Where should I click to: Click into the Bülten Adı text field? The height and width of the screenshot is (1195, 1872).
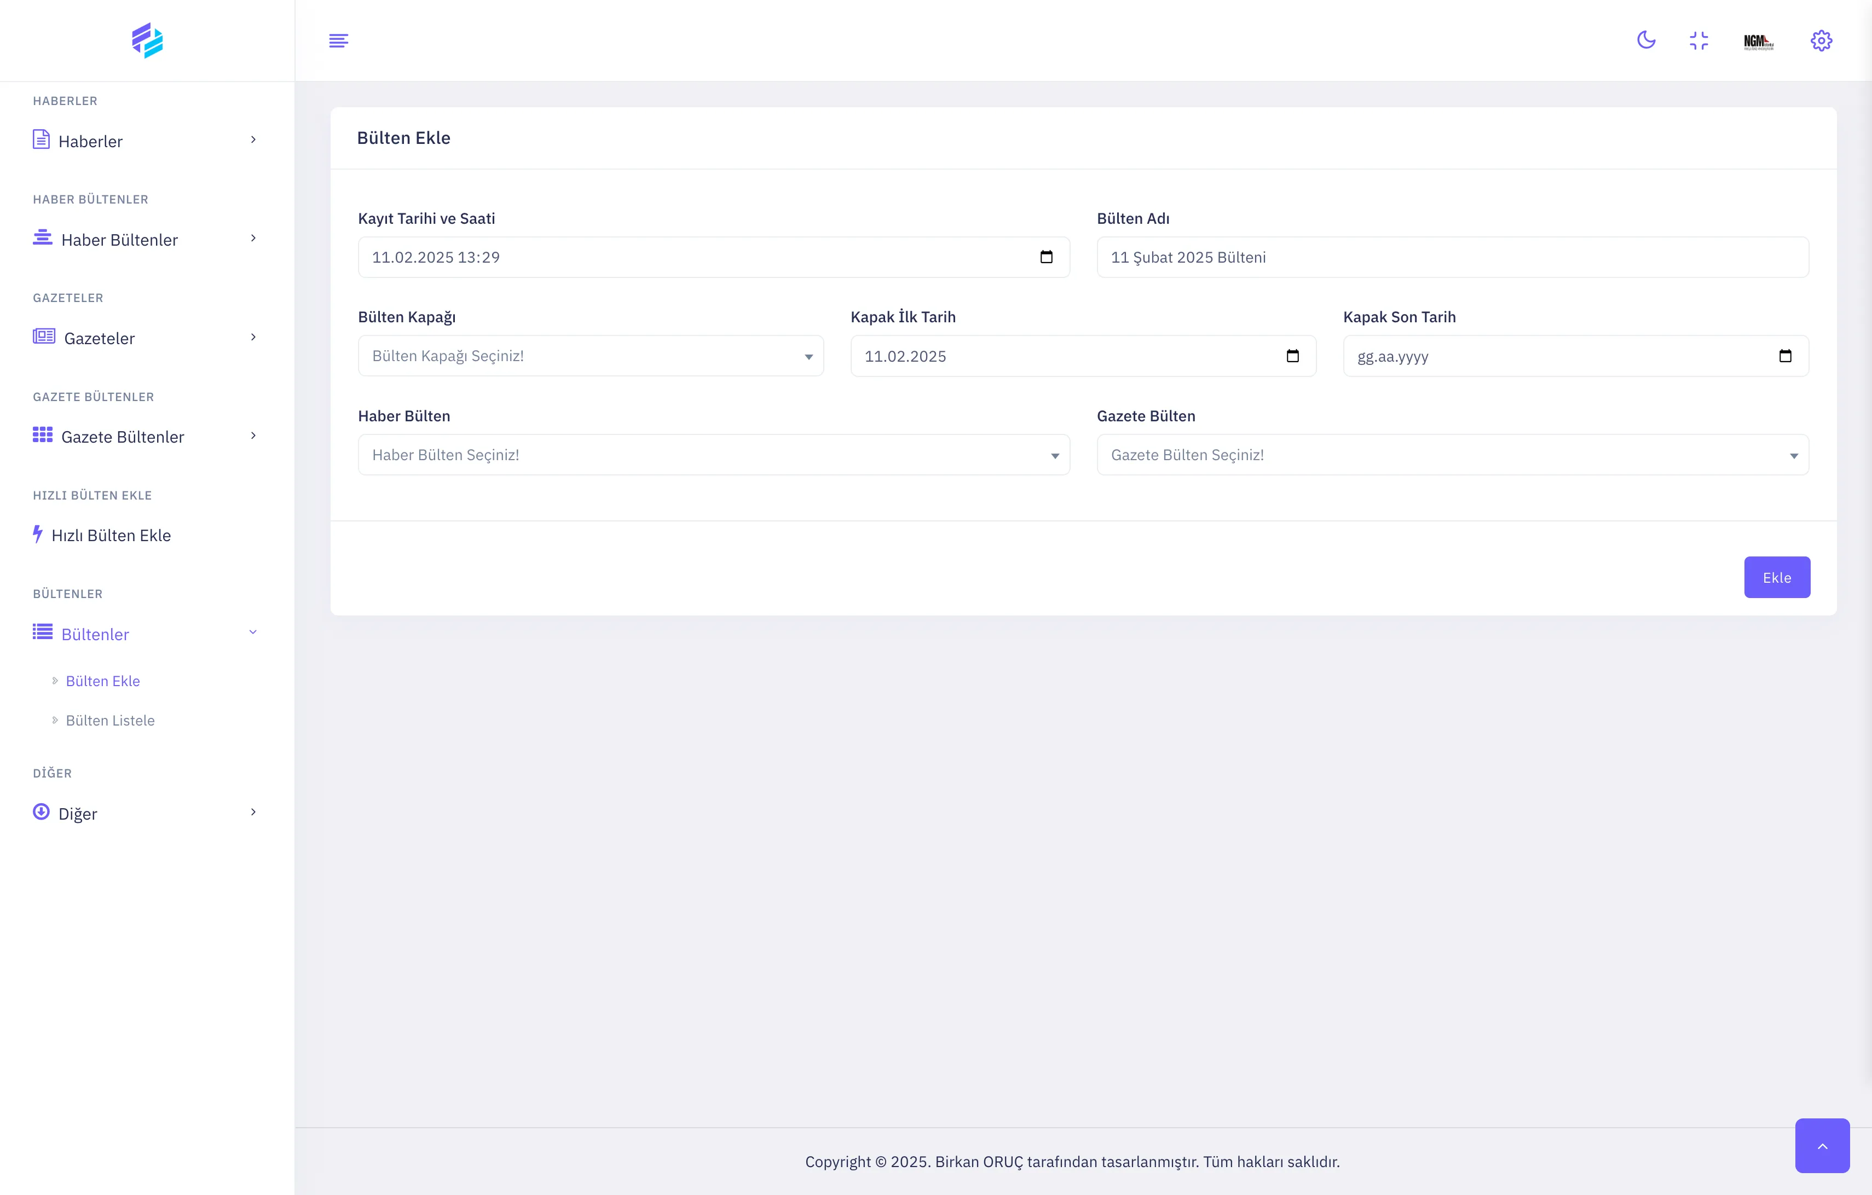[x=1452, y=257]
